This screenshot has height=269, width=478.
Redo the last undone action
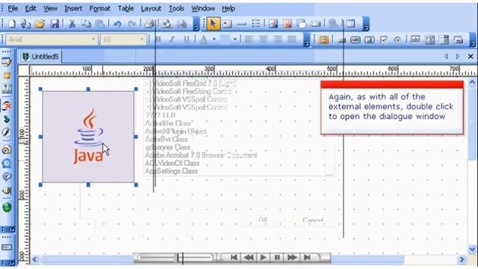click(x=131, y=23)
